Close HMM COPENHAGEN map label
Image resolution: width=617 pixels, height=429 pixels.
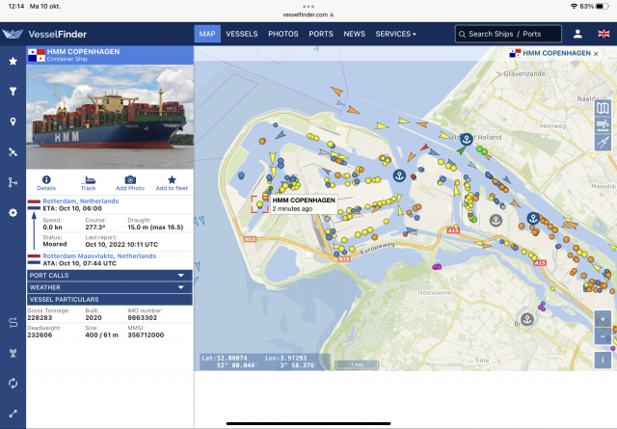[596, 54]
